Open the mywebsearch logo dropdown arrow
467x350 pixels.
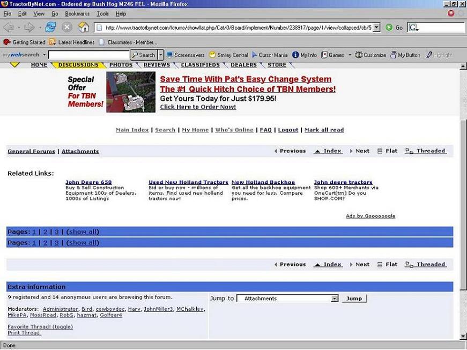point(44,55)
